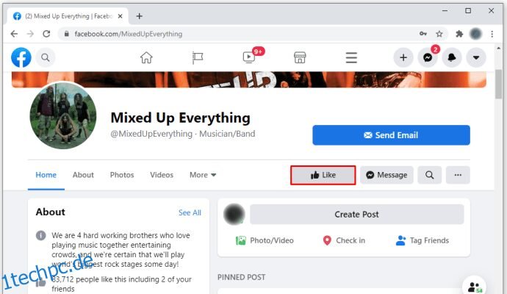Open the hamburger menu in top navigation
Screen dimensions: 507x294
351,57
